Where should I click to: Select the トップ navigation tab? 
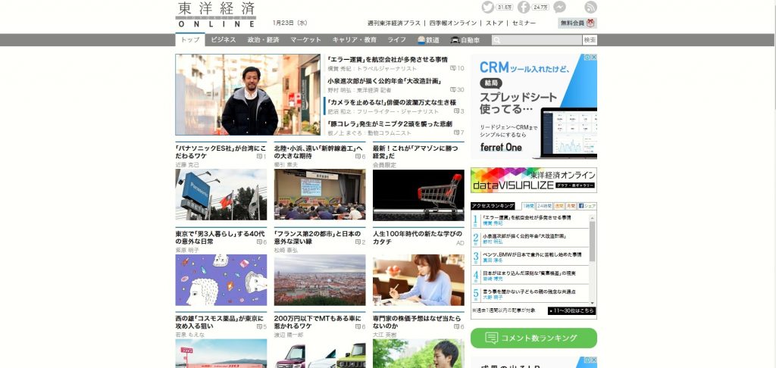[x=190, y=40]
